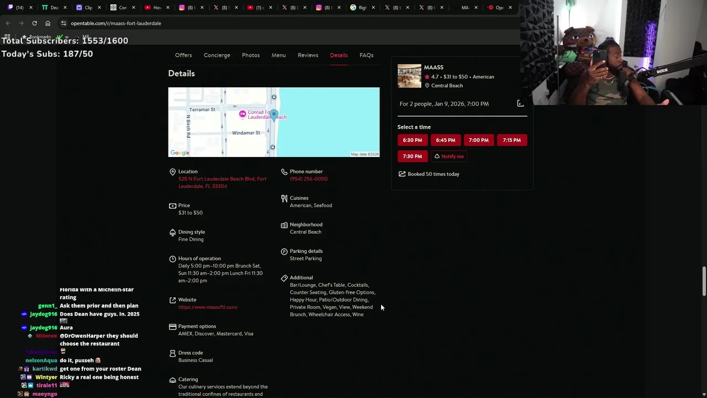Viewport: 707px width, 398px height.
Task: Click chat username kartikwd
Action: coord(45,369)
